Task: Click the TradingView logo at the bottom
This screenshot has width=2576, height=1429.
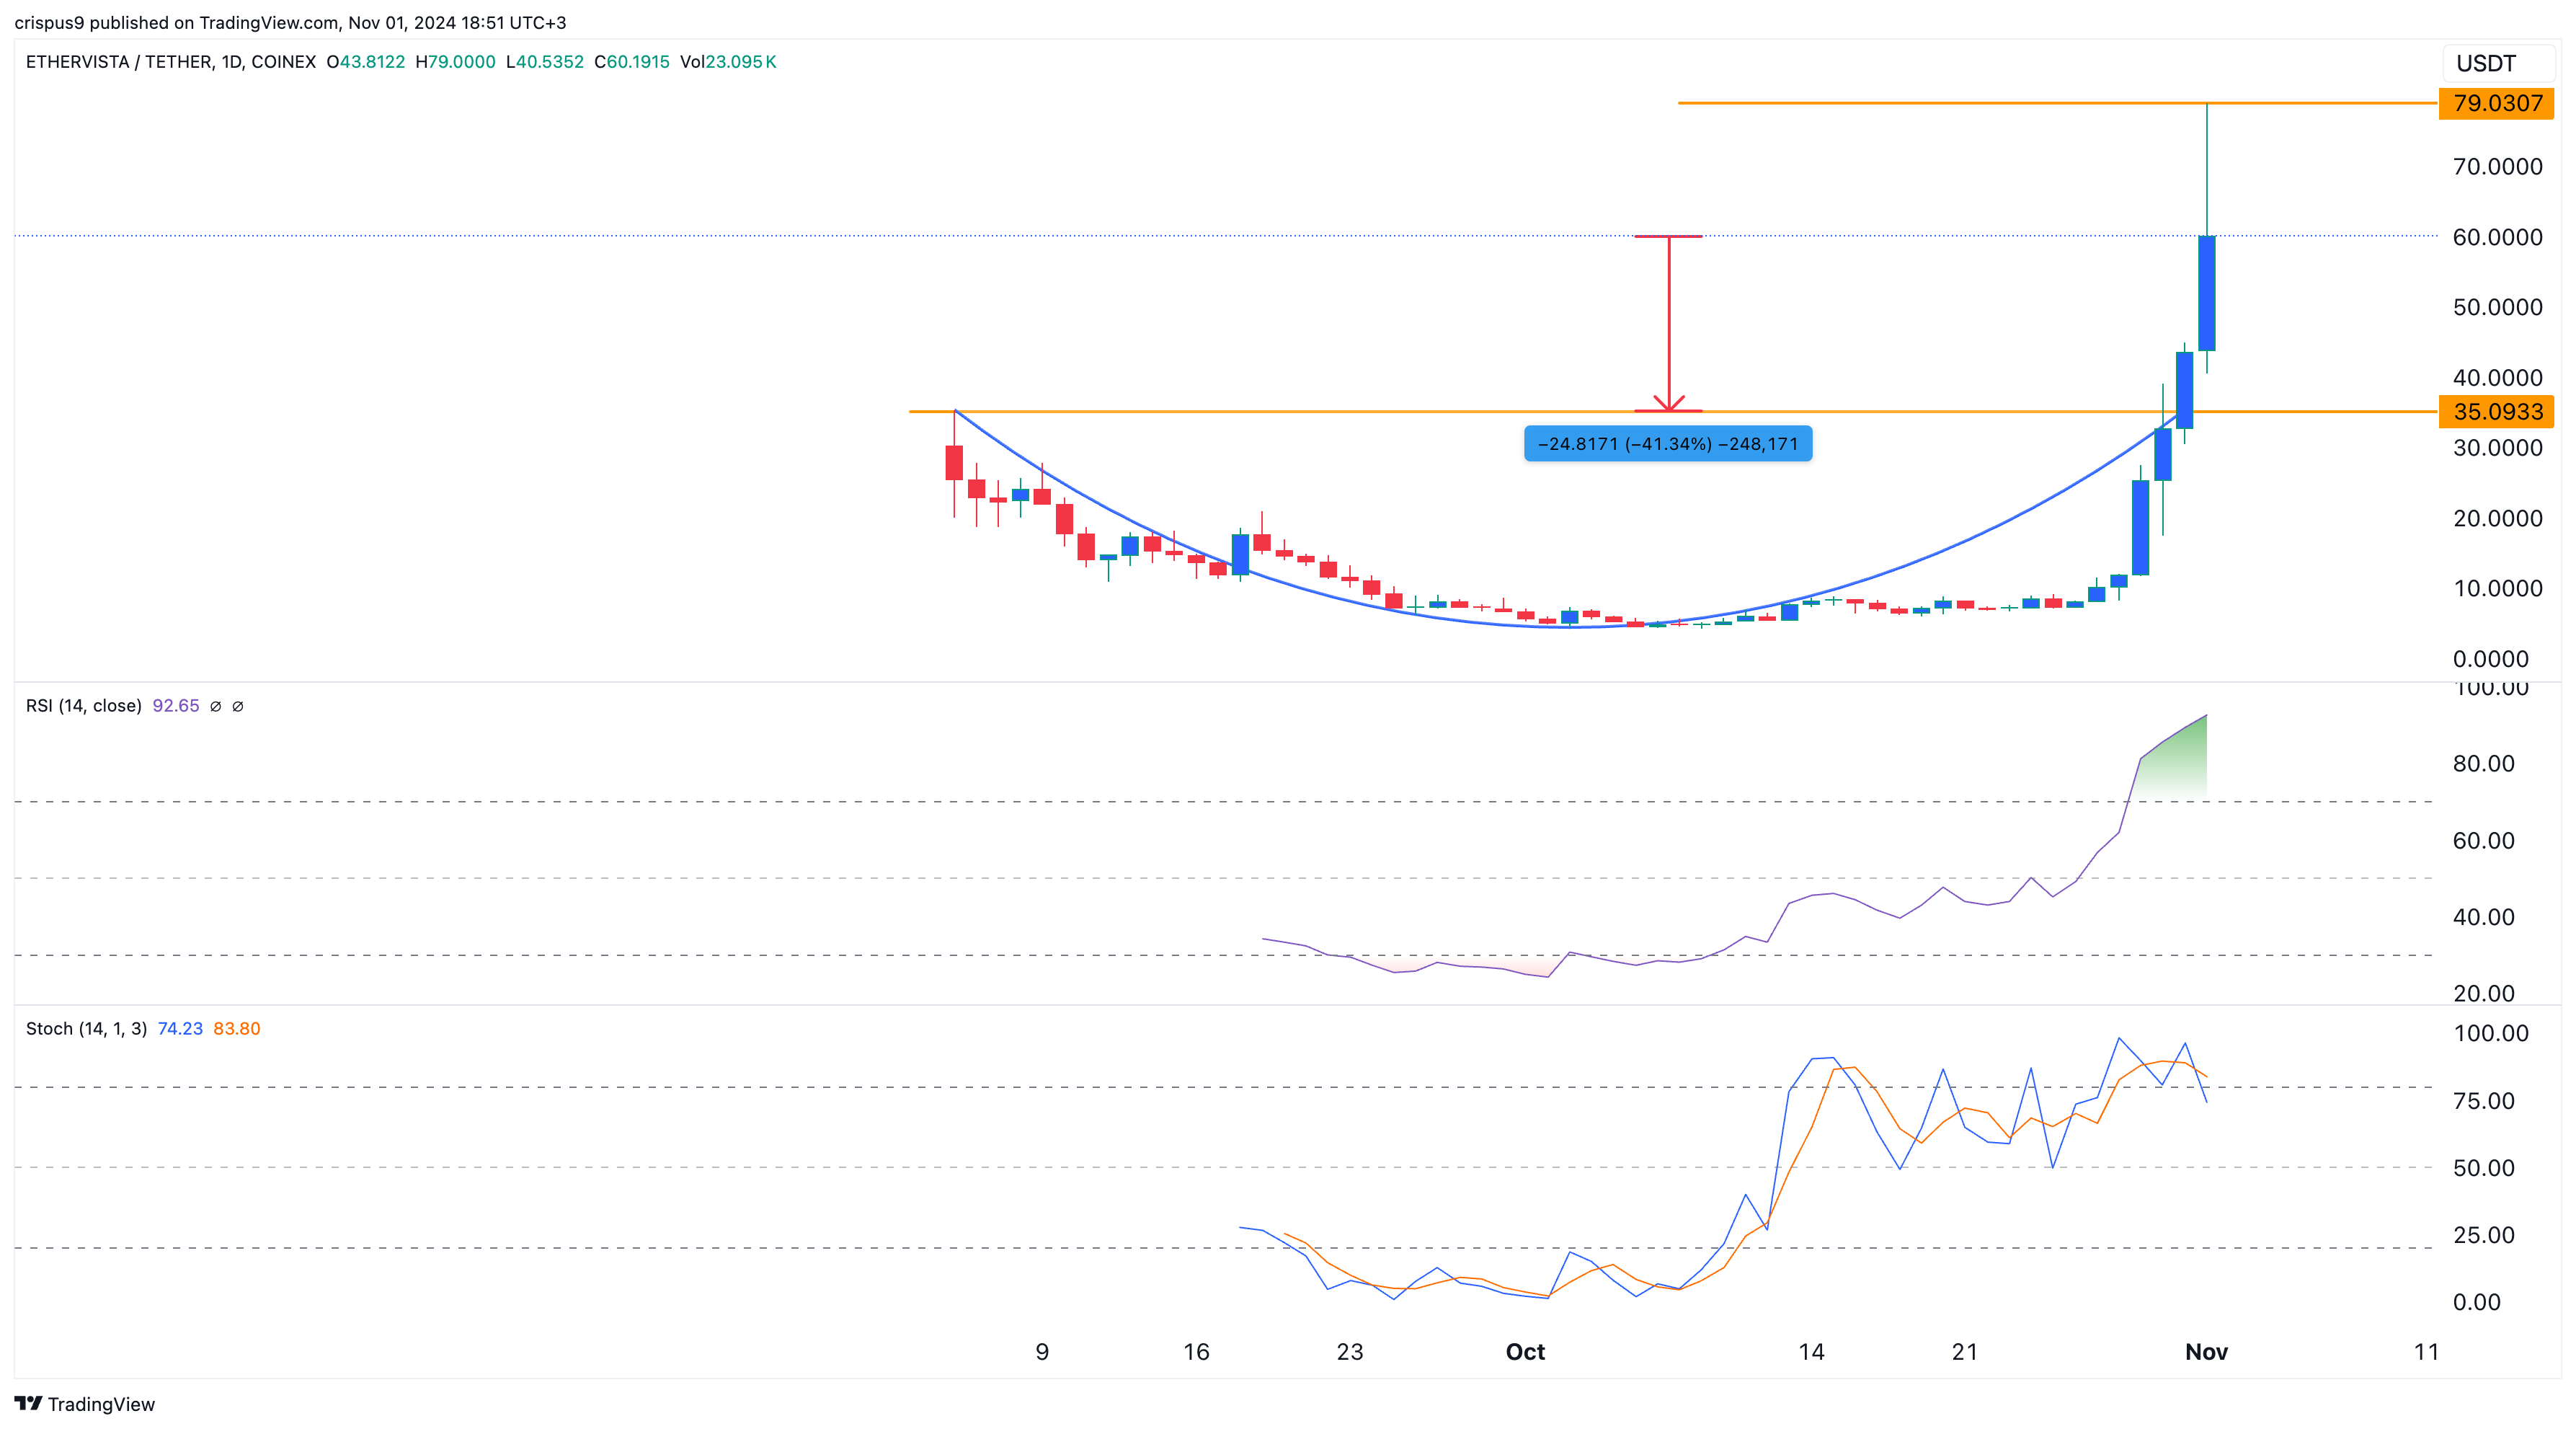Action: coord(85,1404)
